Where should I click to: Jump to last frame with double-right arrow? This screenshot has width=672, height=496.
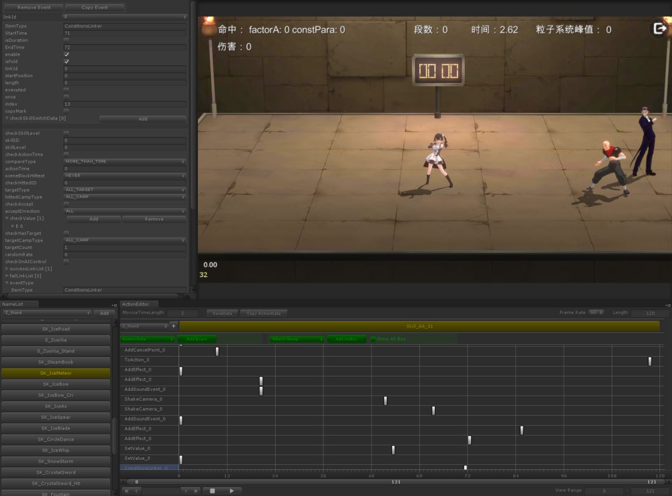197,490
